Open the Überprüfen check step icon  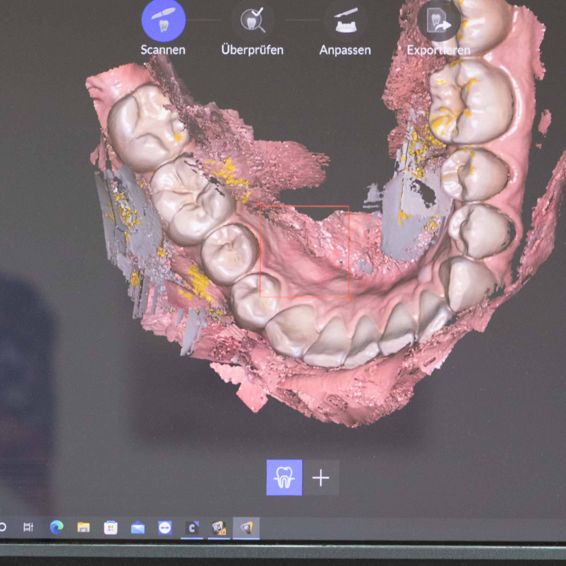click(x=252, y=20)
